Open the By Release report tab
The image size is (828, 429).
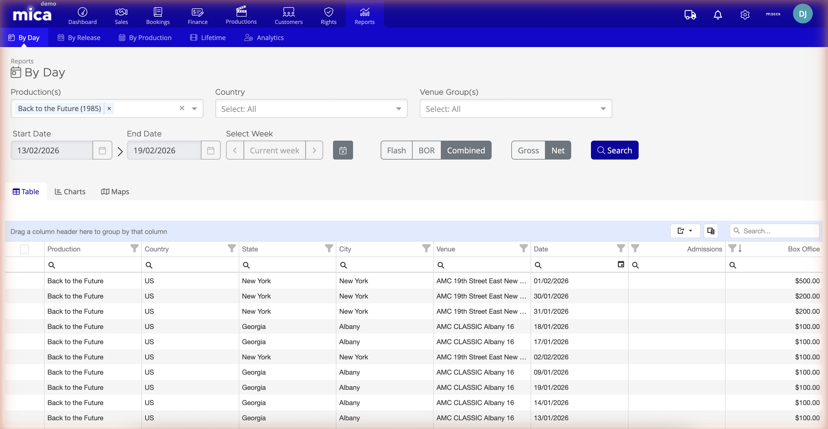[79, 37]
